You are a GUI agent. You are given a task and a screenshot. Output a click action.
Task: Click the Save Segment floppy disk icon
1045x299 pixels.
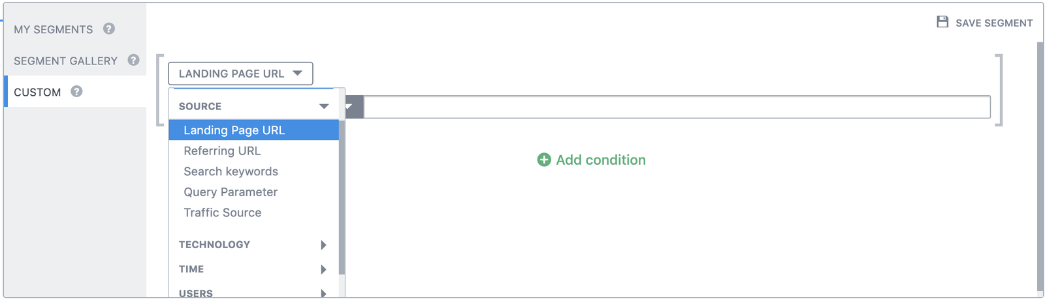point(942,22)
